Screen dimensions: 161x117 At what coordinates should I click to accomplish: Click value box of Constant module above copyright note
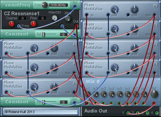click(x=64, y=102)
